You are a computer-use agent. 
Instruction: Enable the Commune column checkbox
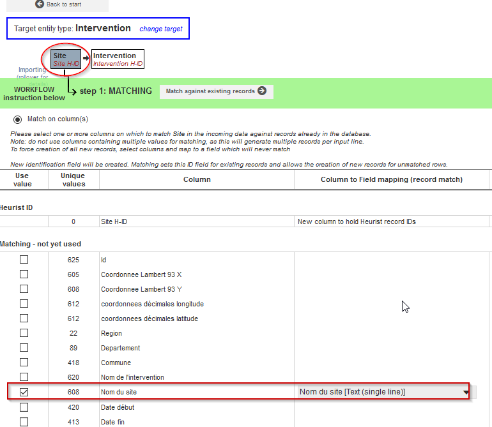coord(24,363)
